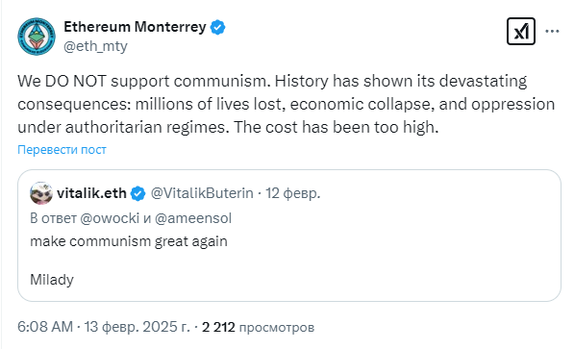This screenshot has width=574, height=349.
Task: Click the 6:08 AM · 13 февр. 2025 timestamp
Action: tap(104, 327)
